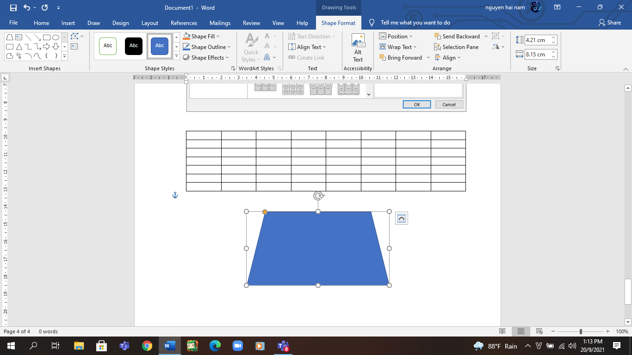632x355 pixels.
Task: Click Send Backward button
Action: pos(457,37)
